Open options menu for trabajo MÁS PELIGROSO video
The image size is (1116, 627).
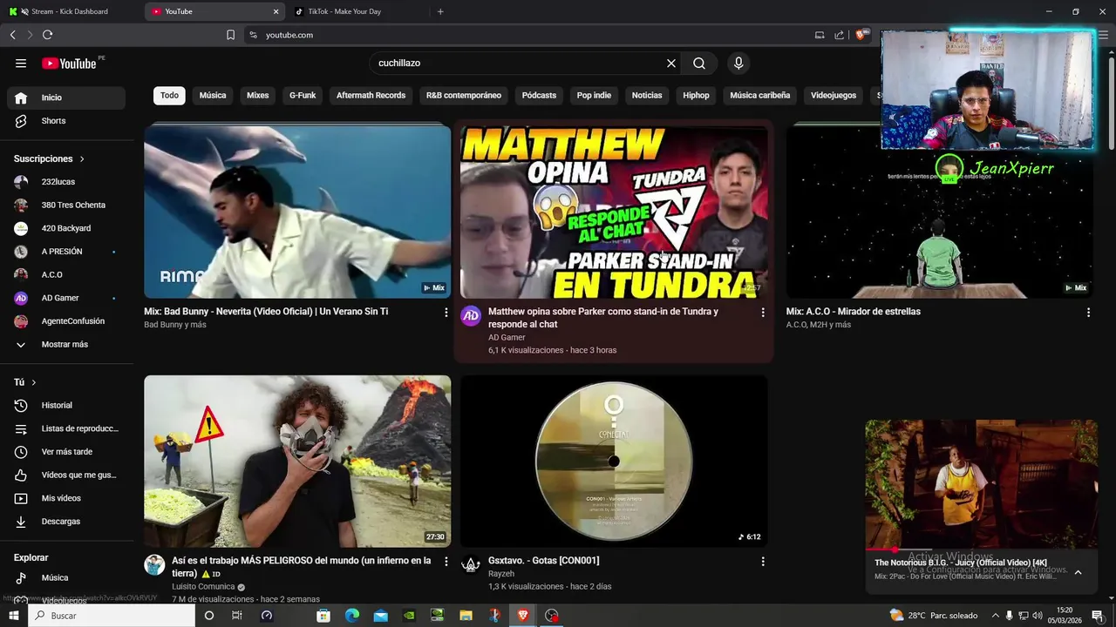(446, 562)
